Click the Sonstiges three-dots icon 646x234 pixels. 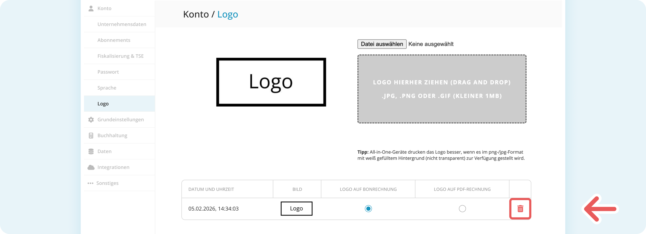tap(90, 183)
